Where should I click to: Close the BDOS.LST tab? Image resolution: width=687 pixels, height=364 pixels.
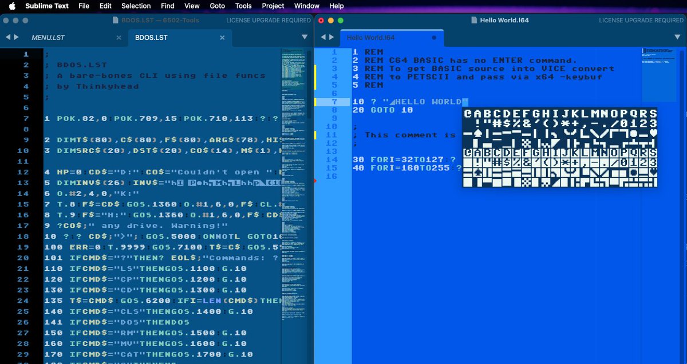tap(223, 38)
